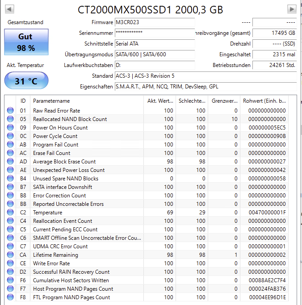Click status icon of Cumulative Host Sectors Written
The height and width of the screenshot is (305, 302).
[x=10, y=280]
